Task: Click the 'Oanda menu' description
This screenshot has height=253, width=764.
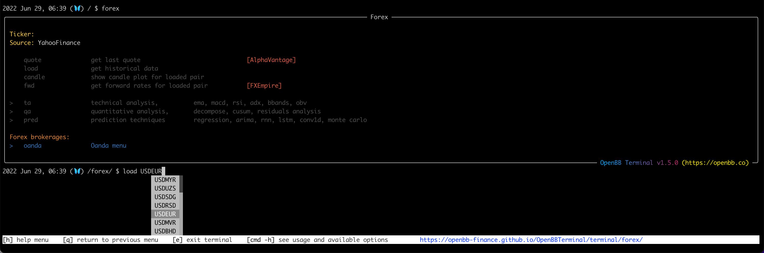Action: [109, 146]
